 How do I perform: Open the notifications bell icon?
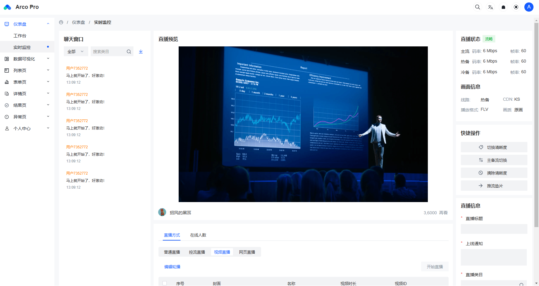click(503, 7)
